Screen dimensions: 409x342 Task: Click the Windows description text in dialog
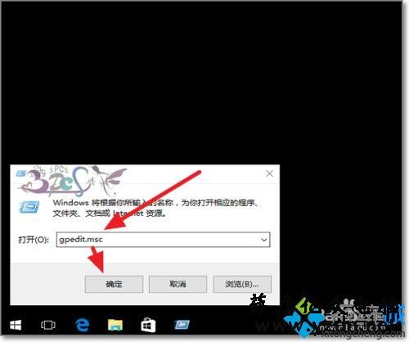point(155,208)
